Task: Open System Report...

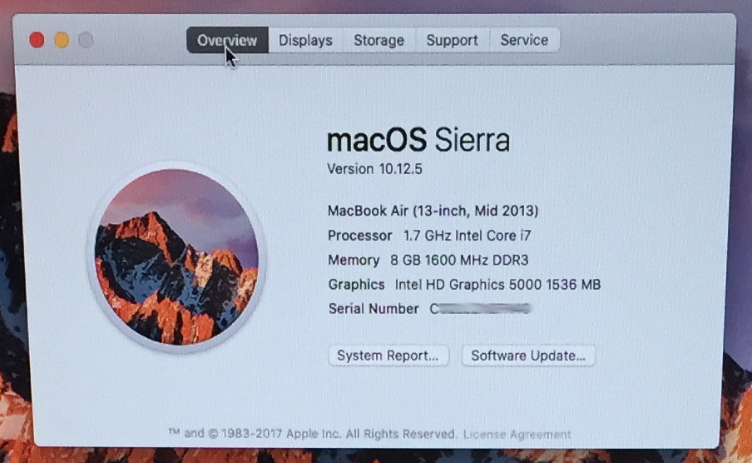Action: point(388,356)
